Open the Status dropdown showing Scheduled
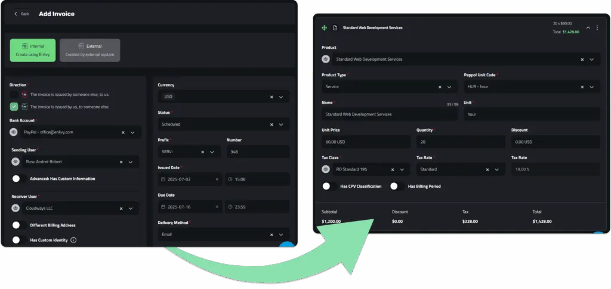 (224, 125)
